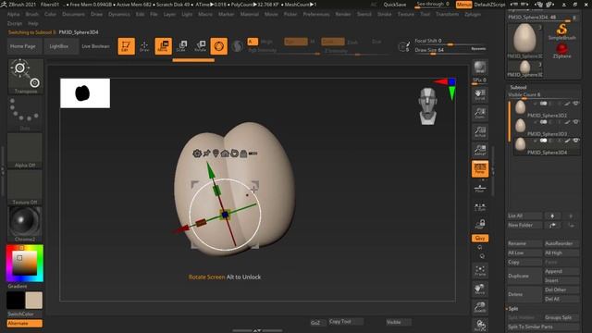The width and height of the screenshot is (592, 333).
Task: Click the gizmo sticky pin icon
Action: [x=206, y=153]
